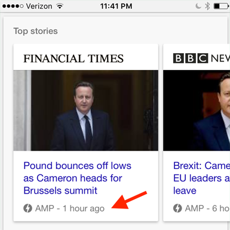Viewport: 230px width, 230px height.
Task: Tap the AMP lightning icon on BBC card
Action: (x=177, y=208)
